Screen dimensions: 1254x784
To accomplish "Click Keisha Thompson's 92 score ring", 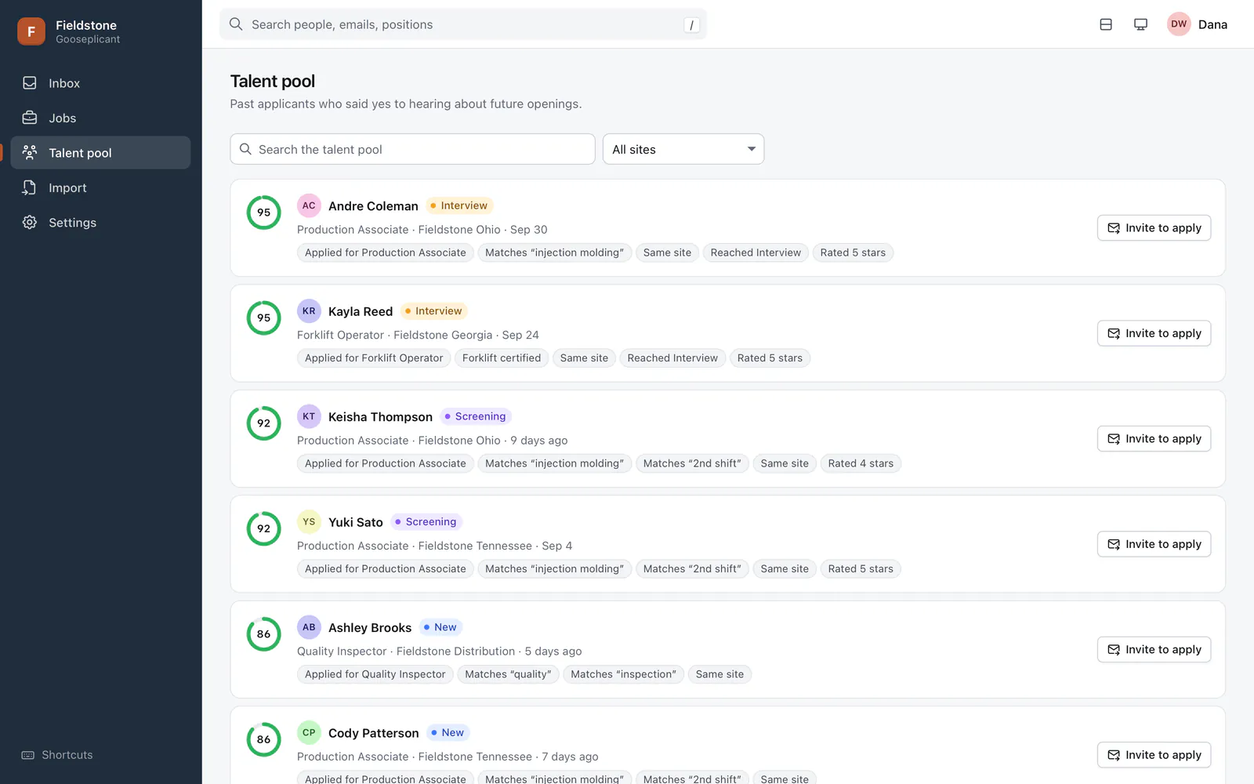I will [264, 423].
